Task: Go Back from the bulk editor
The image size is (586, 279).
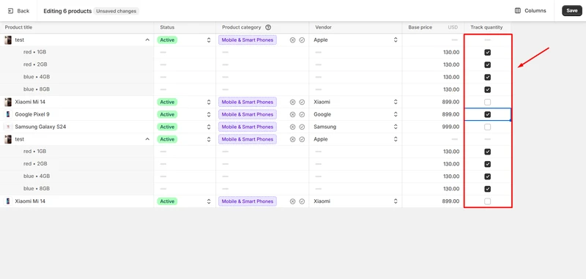Action: tap(18, 11)
